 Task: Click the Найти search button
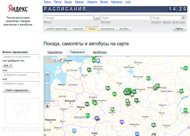(179, 29)
